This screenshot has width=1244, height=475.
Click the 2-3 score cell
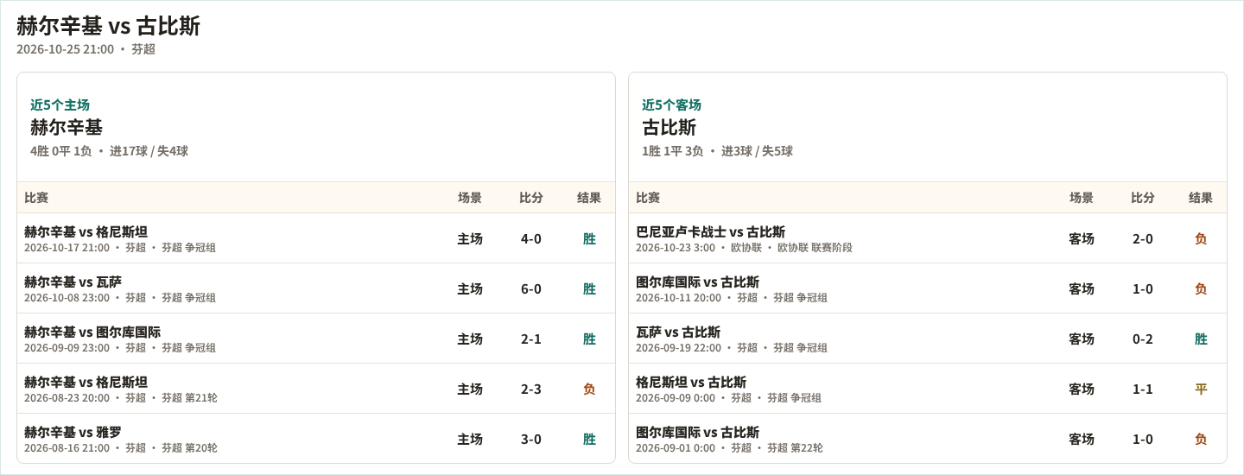click(x=531, y=389)
